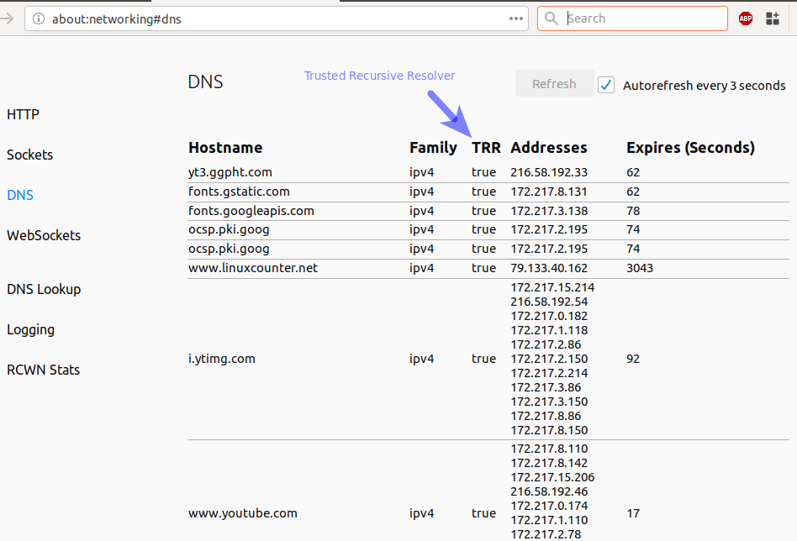The width and height of the screenshot is (797, 541).
Task: Open the page actions three-dot menu
Action: click(x=515, y=18)
